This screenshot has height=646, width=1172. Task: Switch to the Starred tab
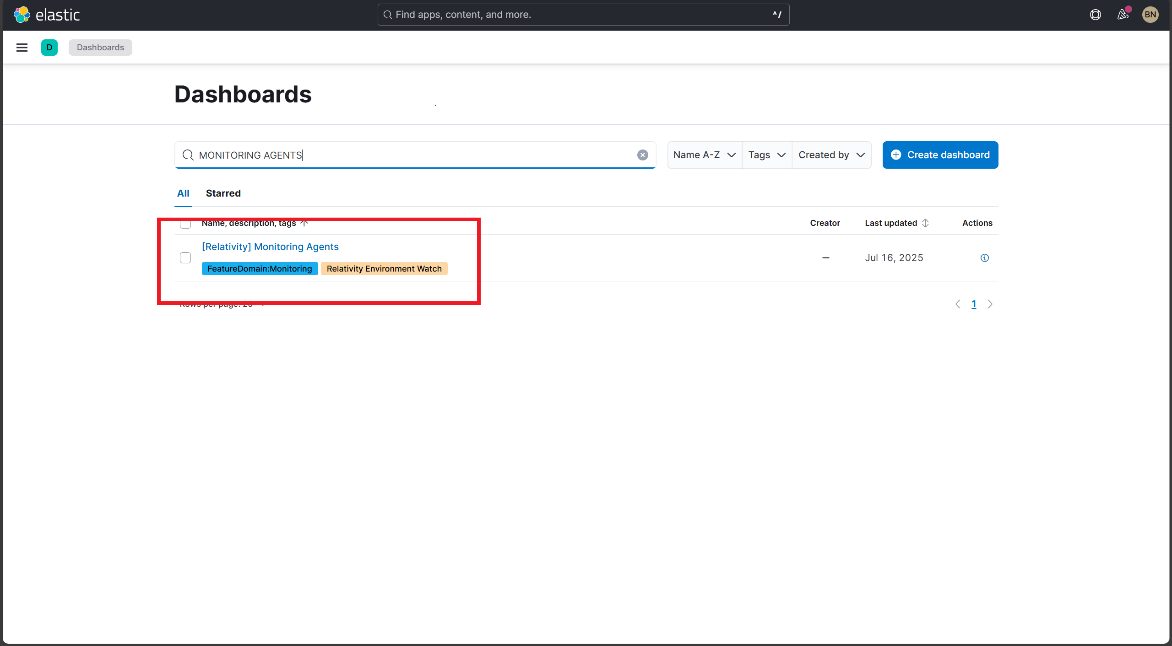[x=223, y=193]
